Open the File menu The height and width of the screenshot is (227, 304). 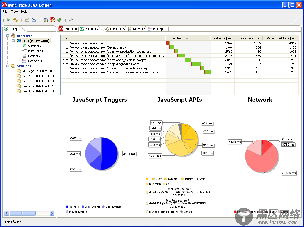coord(5,12)
